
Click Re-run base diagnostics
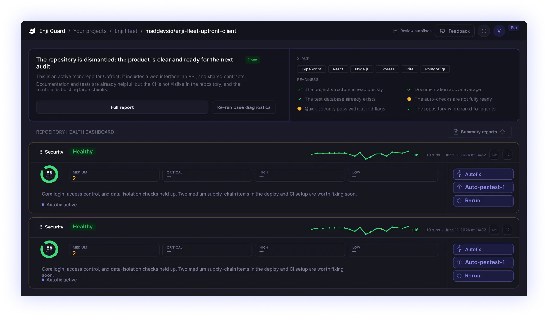tap(244, 107)
